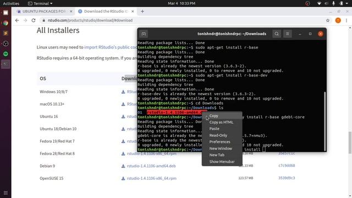Click checksum link c7c9dd68
Screen dimensions: 352x198
287,166
